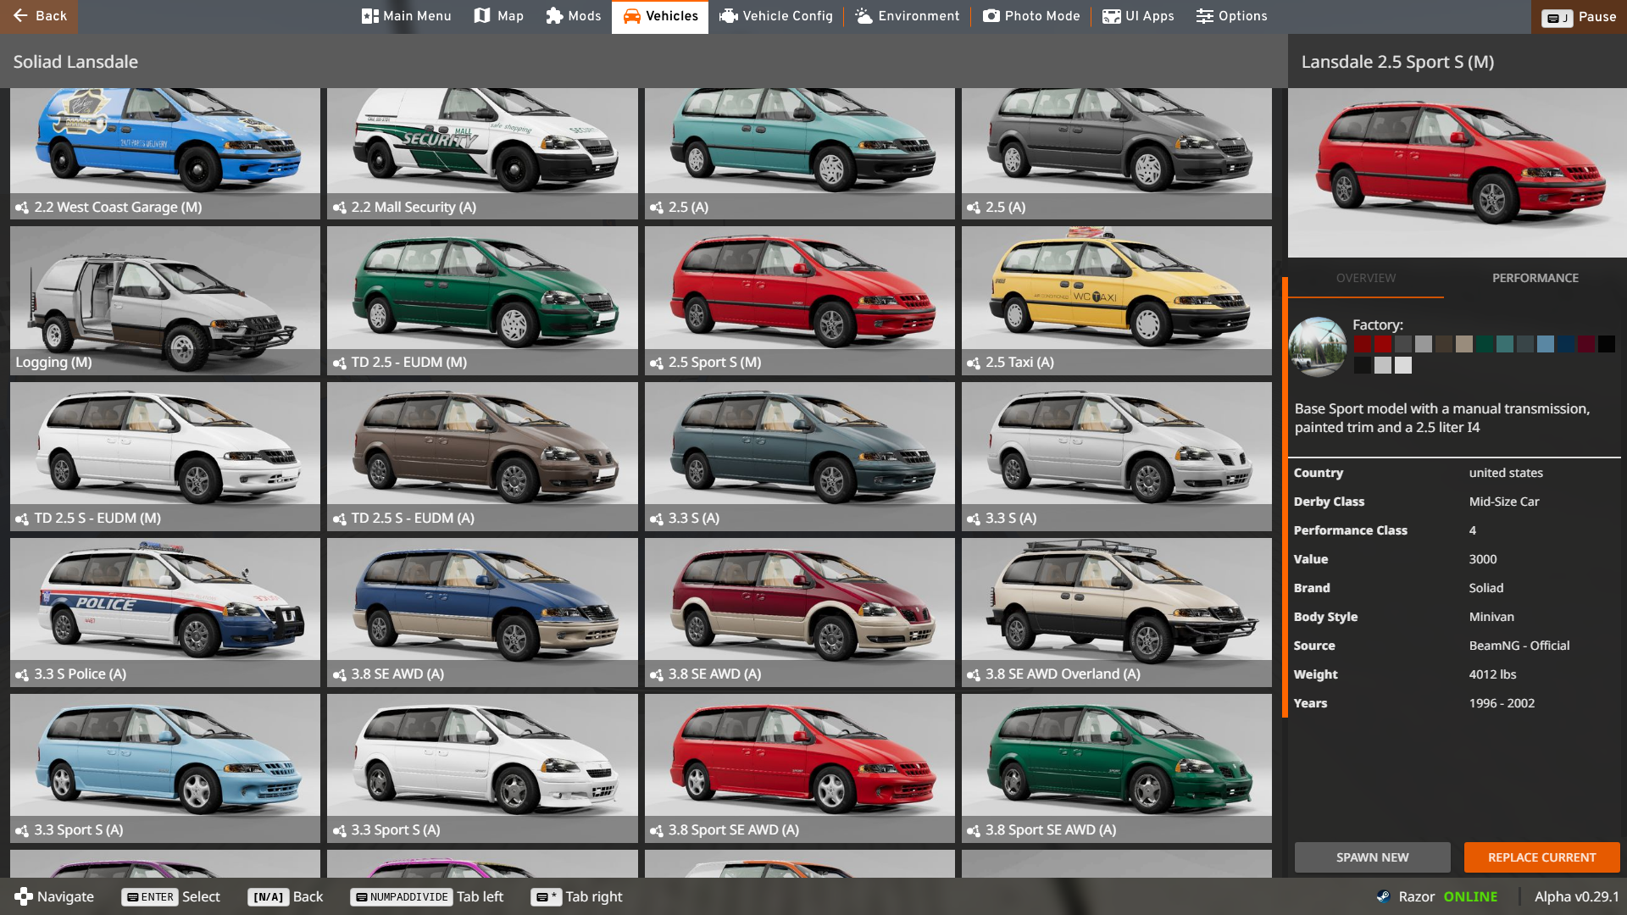Choose the dark green factory paint swatch
The height and width of the screenshot is (915, 1627).
point(1484,344)
